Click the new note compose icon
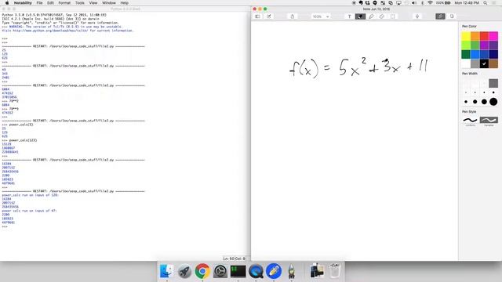Viewport: 502px width, 282px height. click(269, 16)
